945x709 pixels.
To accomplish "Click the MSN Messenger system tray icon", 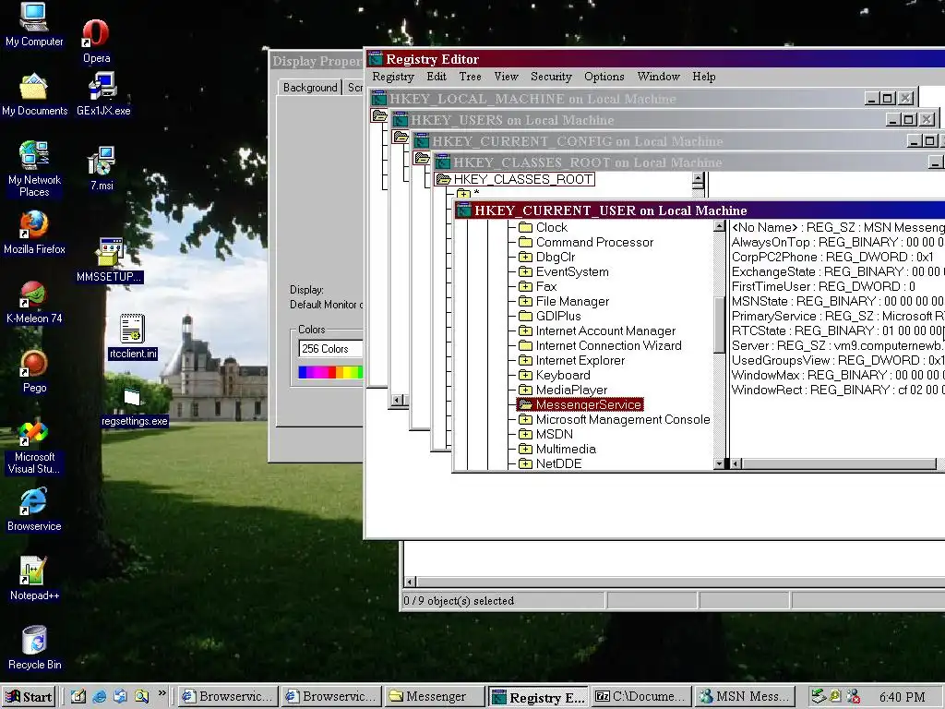I will (853, 696).
